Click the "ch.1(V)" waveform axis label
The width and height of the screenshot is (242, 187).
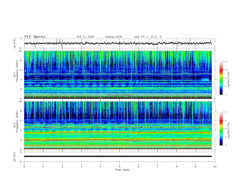coord(15,43)
